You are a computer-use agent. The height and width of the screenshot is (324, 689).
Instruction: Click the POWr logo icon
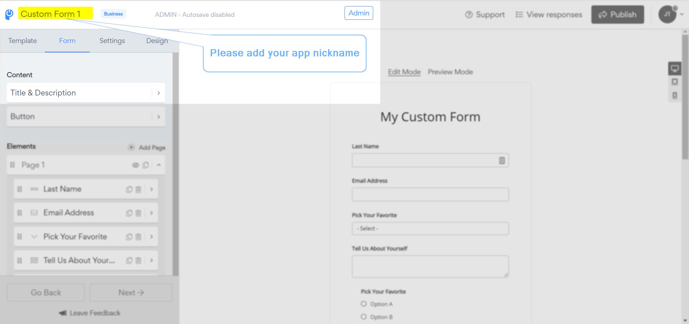coord(9,14)
